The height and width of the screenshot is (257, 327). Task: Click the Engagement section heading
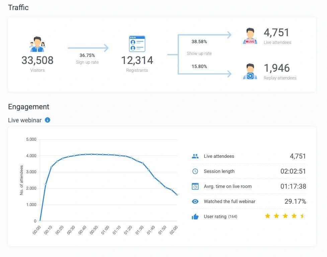[x=28, y=107]
